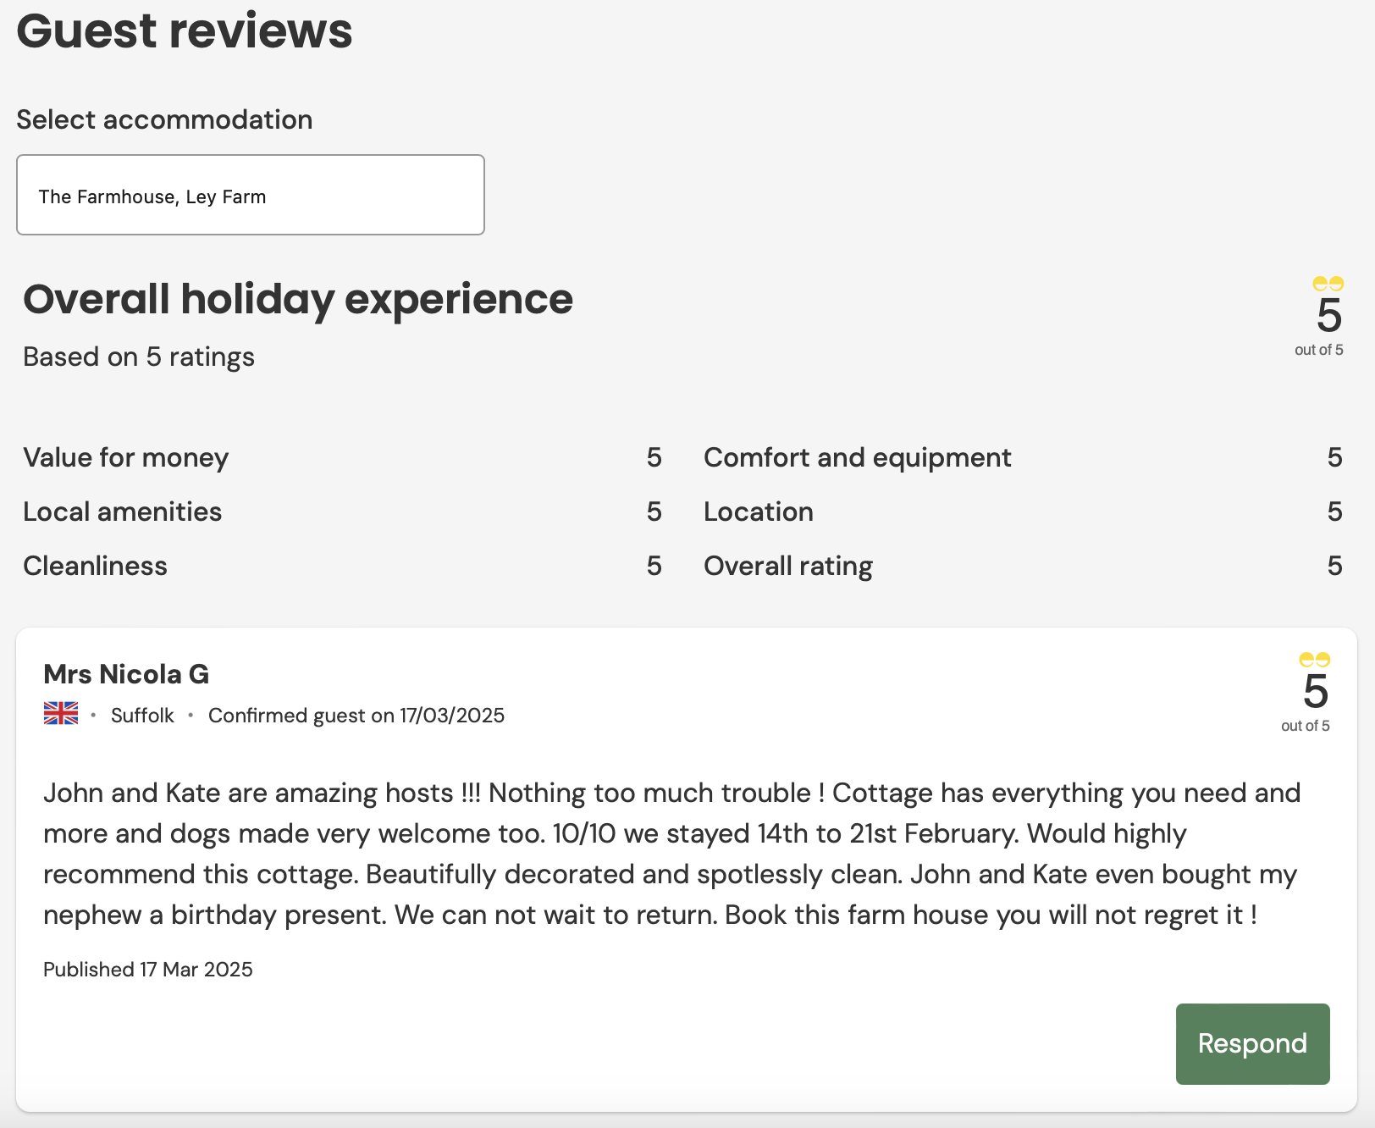Click Confirmed guest on 17/03/2025 text

(356, 716)
